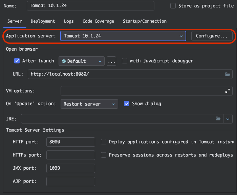
Task: Uncheck the After launch checkbox
Action: click(17, 61)
